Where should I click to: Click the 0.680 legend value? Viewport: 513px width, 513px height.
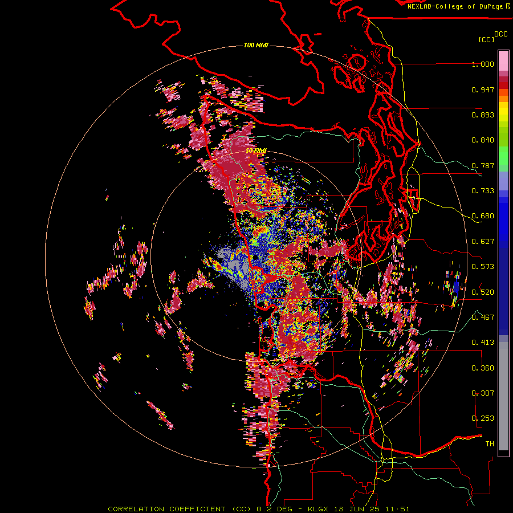pos(483,216)
